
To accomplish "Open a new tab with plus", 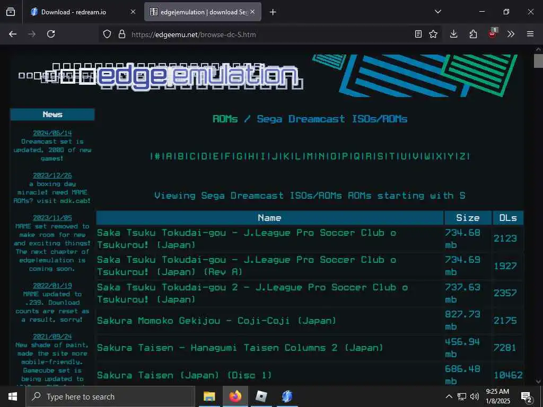I will tap(273, 12).
